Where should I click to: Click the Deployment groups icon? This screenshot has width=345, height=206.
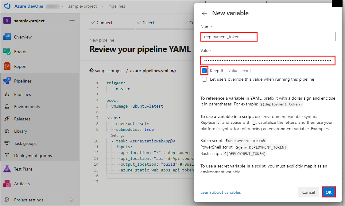[7, 155]
